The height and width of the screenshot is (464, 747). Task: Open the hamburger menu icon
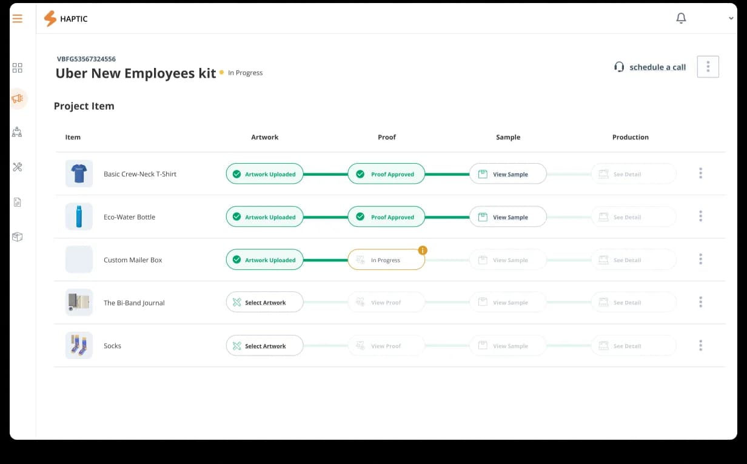click(x=18, y=19)
